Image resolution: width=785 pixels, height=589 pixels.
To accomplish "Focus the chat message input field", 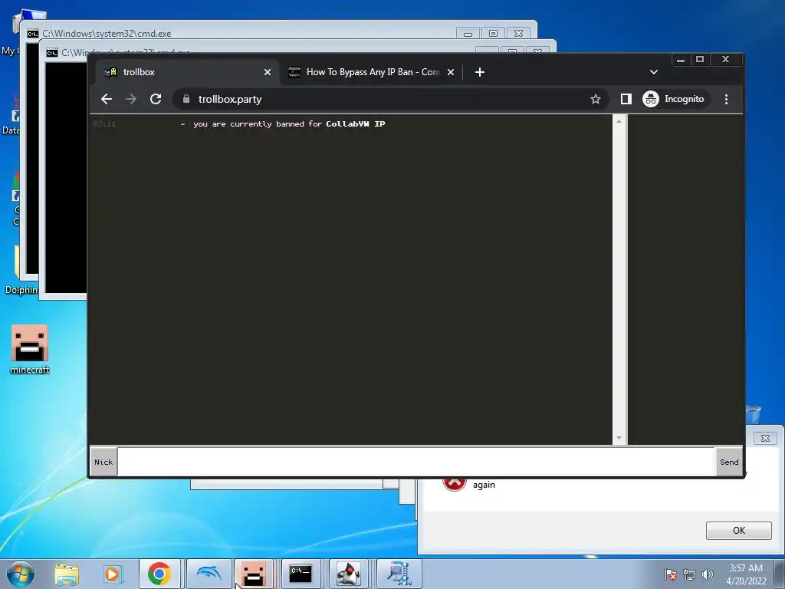I will (415, 462).
